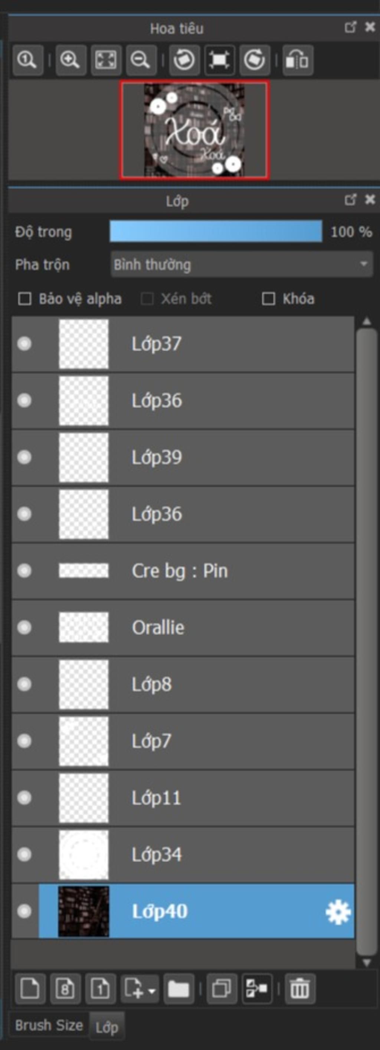
Task: Delete layer with the trash icon
Action: 300,988
